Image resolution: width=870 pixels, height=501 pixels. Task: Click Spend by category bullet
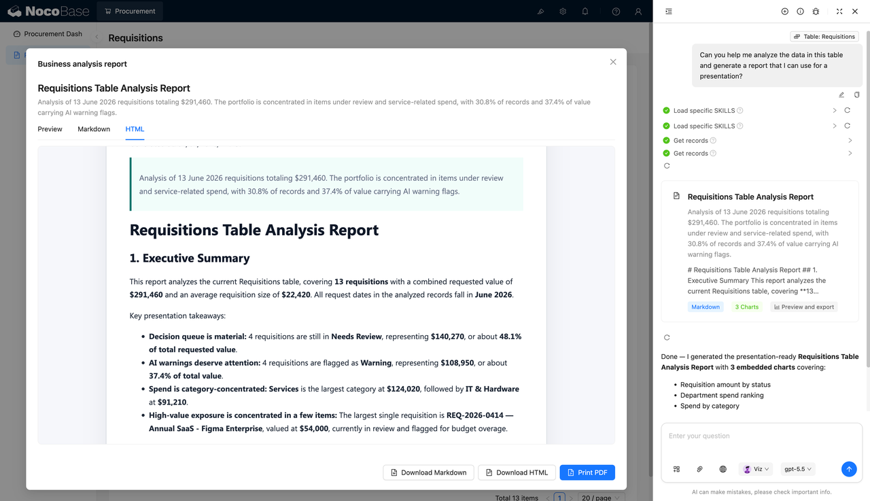[x=710, y=406]
